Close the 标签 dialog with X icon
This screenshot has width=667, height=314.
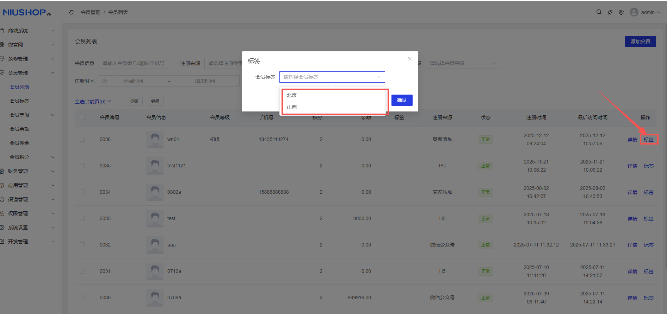tap(409, 59)
